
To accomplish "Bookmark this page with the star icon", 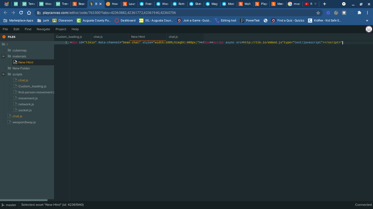I will pyautogui.click(x=318, y=13).
